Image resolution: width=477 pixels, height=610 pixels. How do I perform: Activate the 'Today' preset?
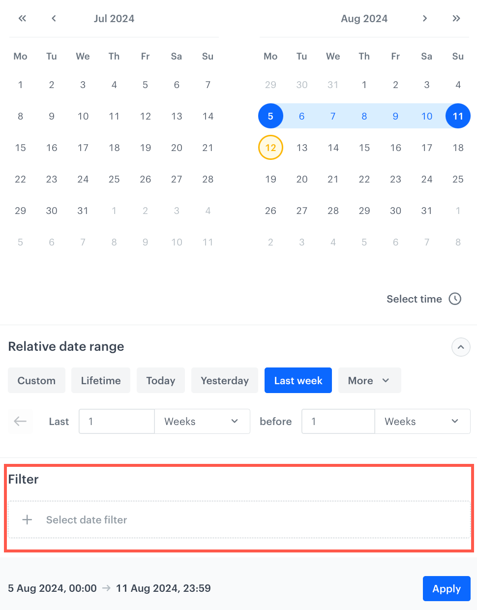pos(160,380)
